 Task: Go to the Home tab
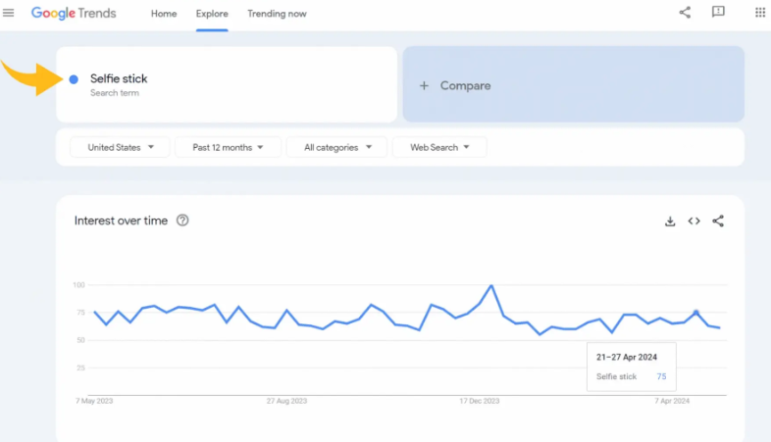pos(164,14)
